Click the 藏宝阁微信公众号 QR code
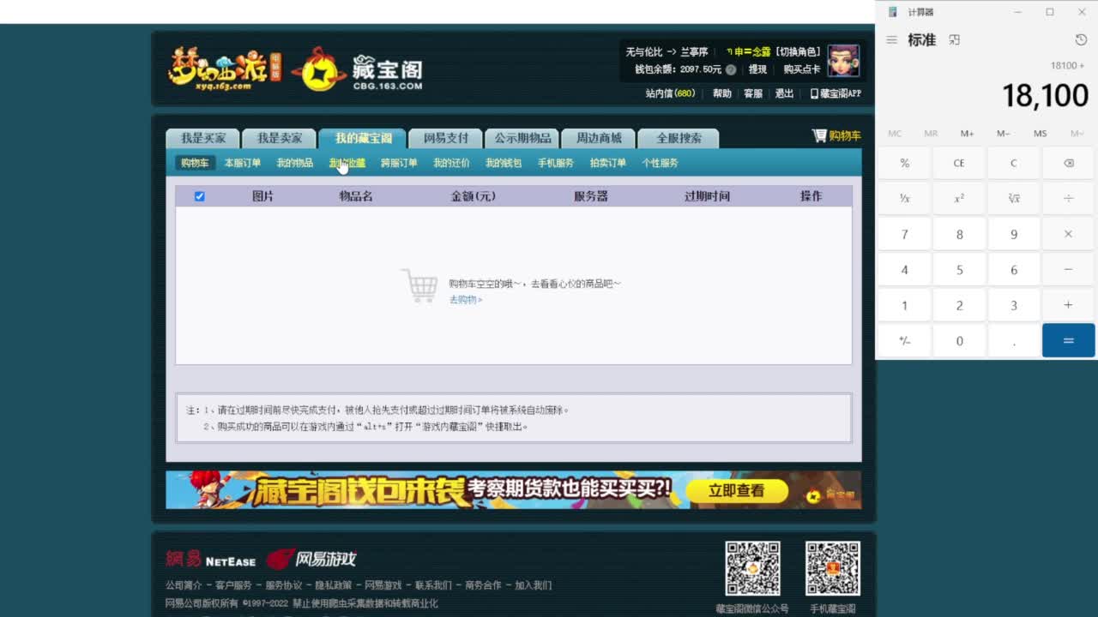1098x617 pixels. click(x=752, y=568)
